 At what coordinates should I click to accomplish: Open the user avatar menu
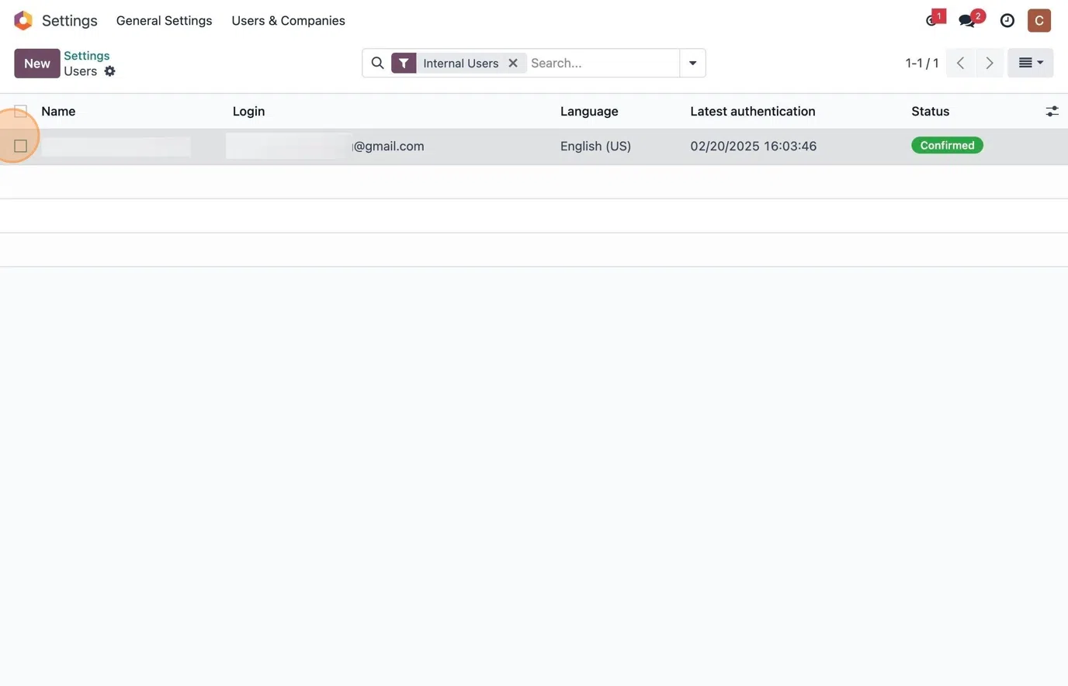[x=1039, y=20]
